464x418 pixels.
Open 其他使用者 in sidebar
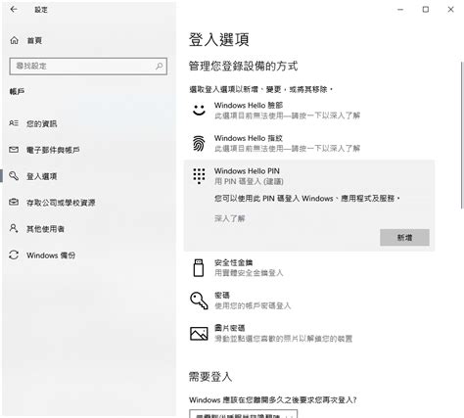coord(89,229)
